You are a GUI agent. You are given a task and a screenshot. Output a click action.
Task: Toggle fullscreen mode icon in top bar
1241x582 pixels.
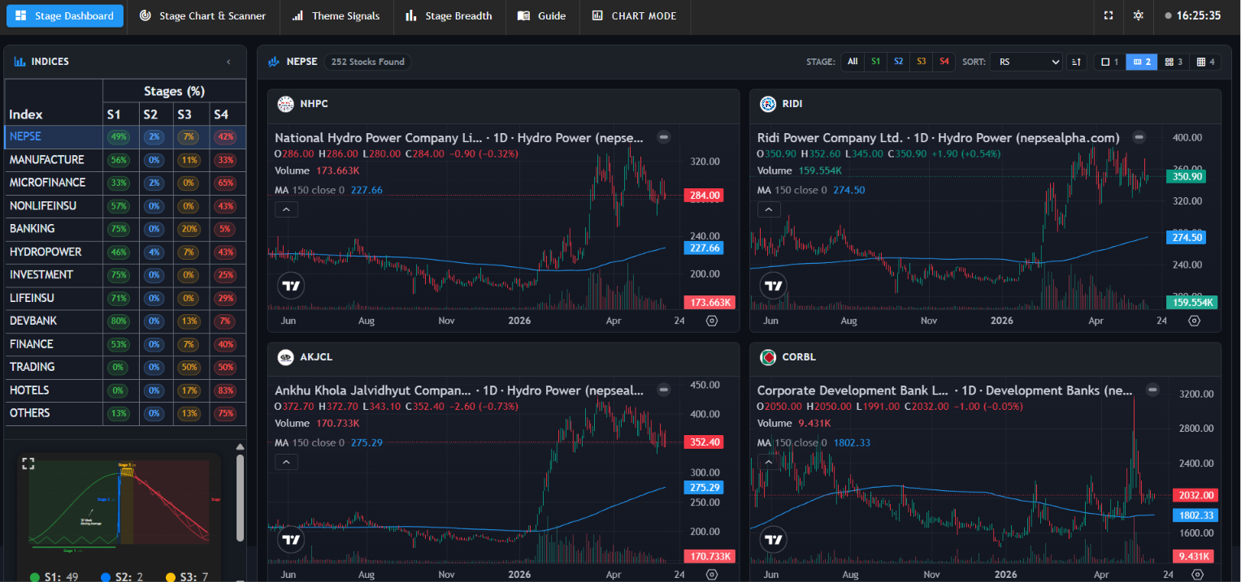[x=1109, y=15]
